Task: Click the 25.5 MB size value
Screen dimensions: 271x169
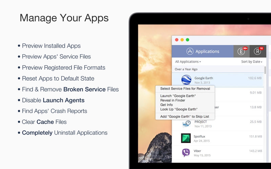Action: tap(256, 122)
